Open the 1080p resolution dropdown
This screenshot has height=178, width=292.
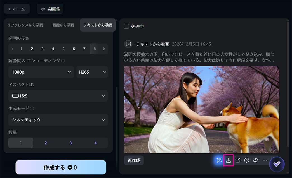click(x=41, y=72)
